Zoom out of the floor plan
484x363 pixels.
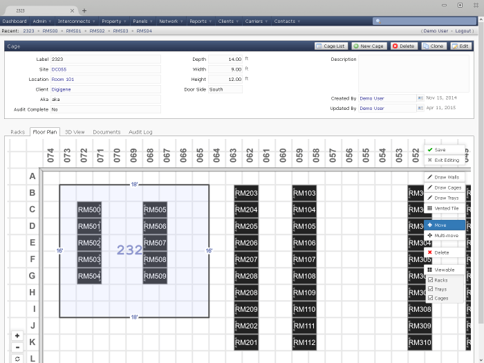(17, 347)
